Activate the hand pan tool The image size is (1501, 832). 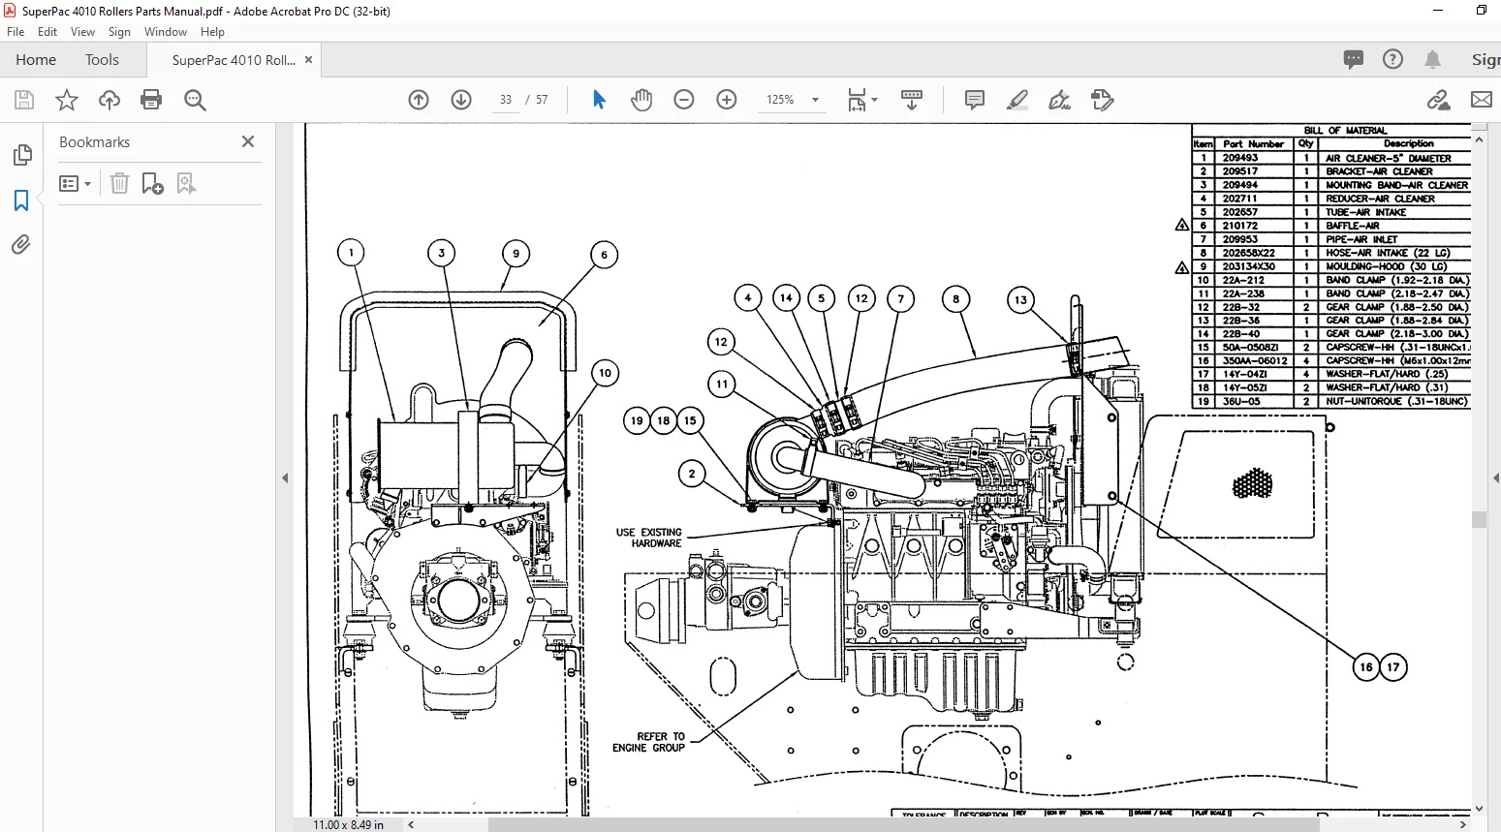pyautogui.click(x=641, y=100)
